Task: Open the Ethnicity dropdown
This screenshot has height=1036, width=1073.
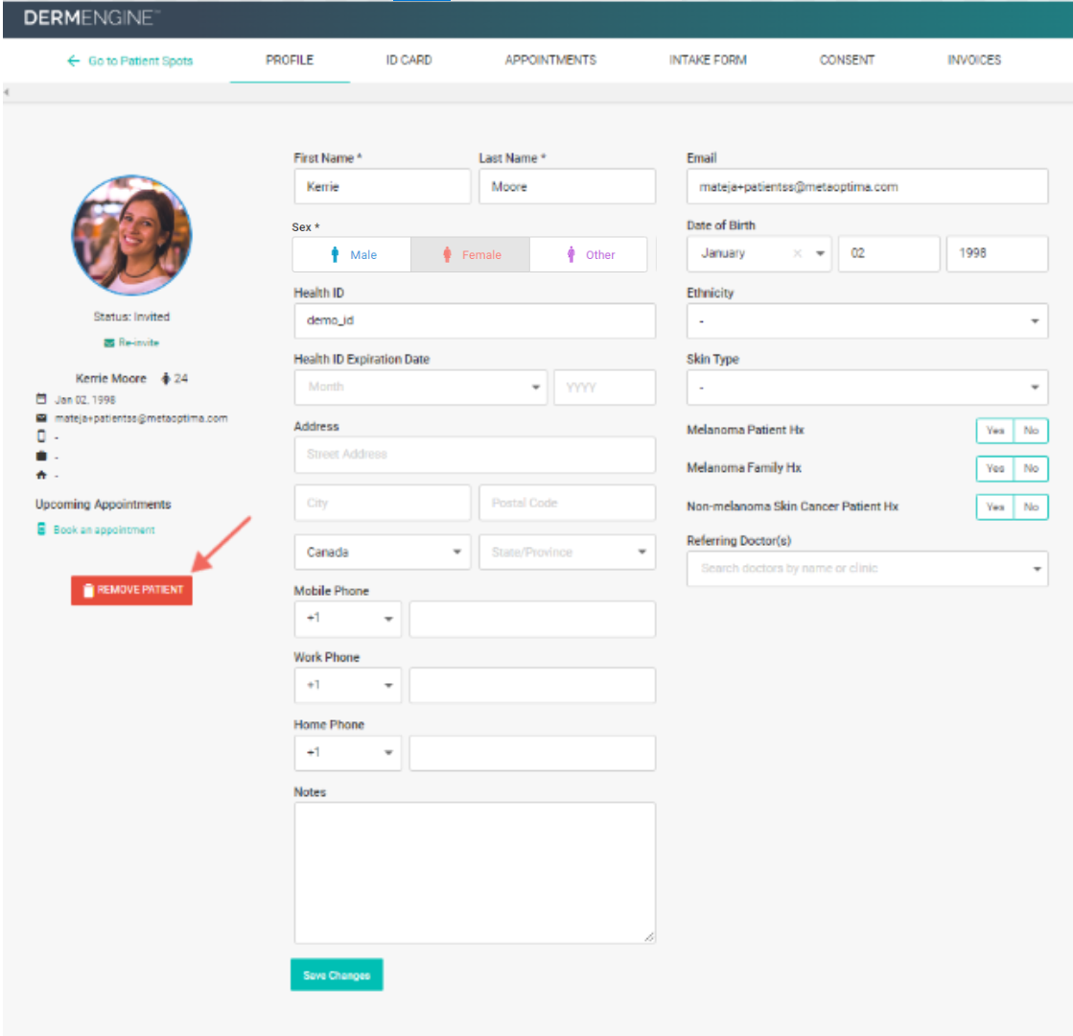Action: pyautogui.click(x=867, y=321)
